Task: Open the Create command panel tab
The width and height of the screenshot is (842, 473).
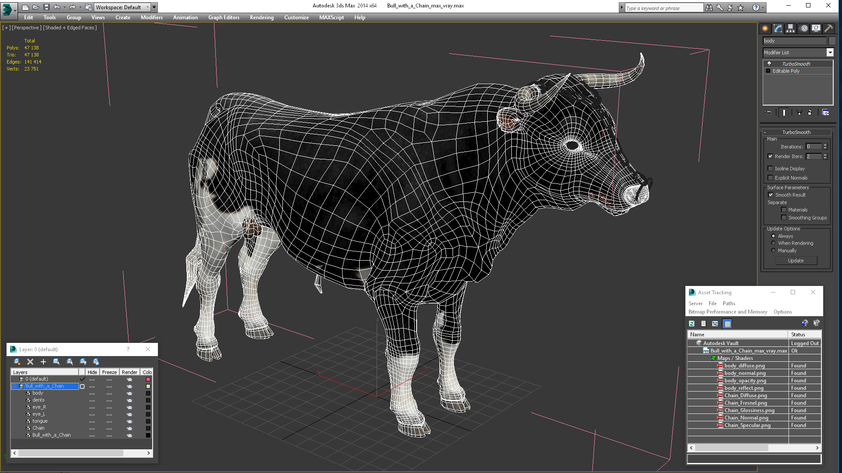Action: [x=765, y=28]
